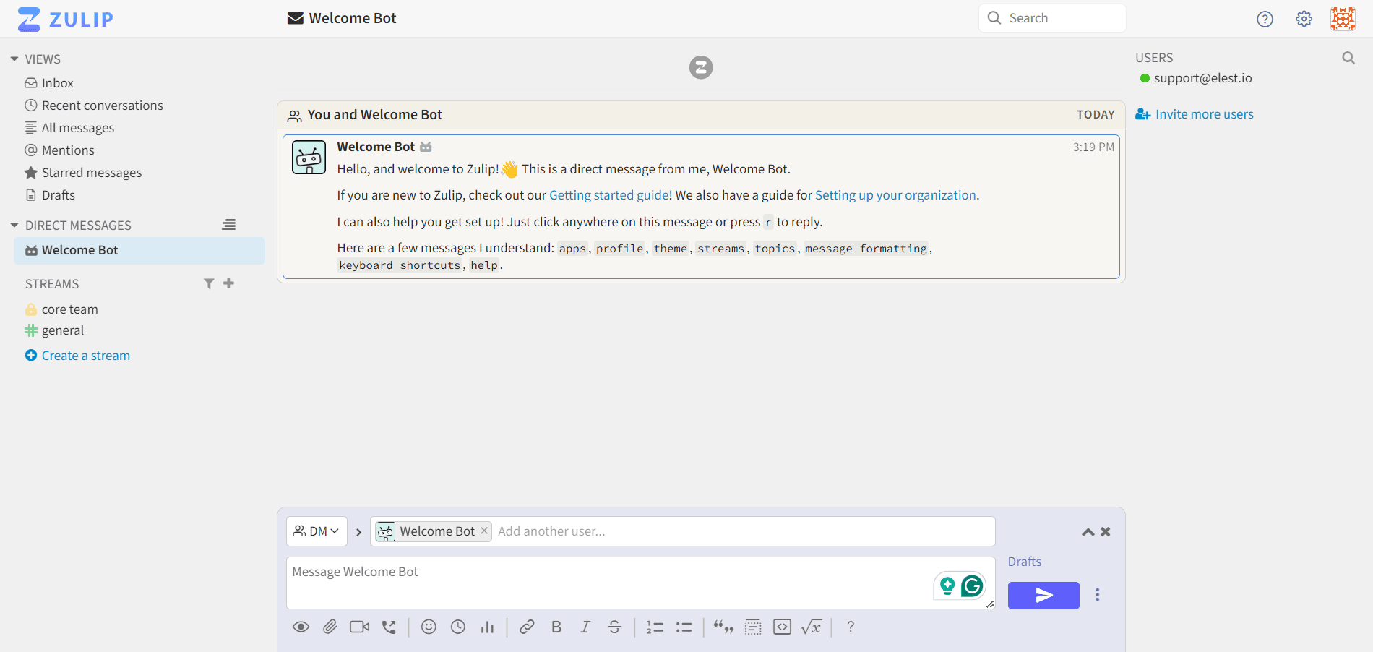Viewport: 1373px width, 652px height.
Task: Open the DM recipient type dropdown
Action: [x=317, y=531]
